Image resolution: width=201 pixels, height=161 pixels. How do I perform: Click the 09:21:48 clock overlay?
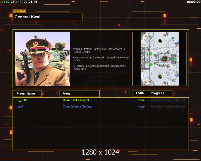(31, 2)
